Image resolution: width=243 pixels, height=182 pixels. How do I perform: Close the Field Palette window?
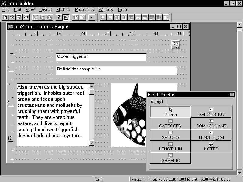tap(232, 95)
